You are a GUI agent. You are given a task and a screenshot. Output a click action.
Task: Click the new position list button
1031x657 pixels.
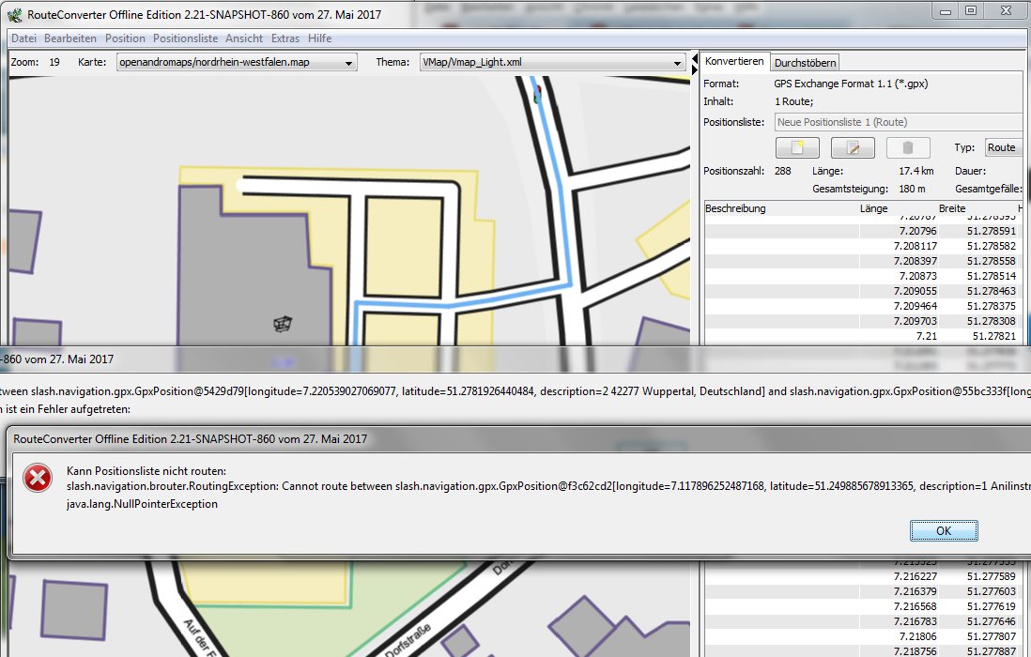point(797,148)
